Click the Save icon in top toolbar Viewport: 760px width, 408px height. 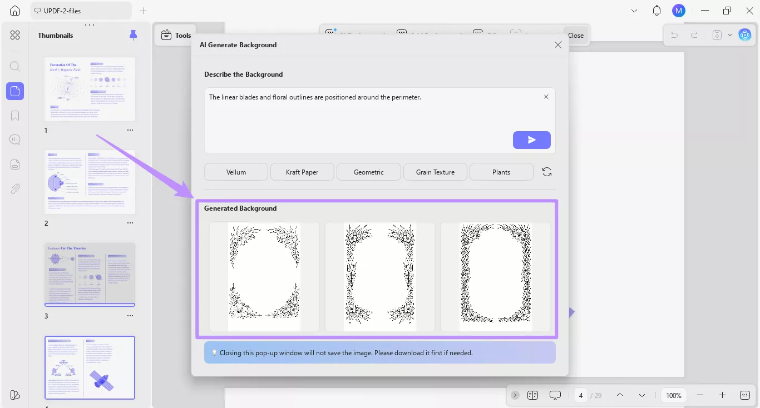pos(717,35)
